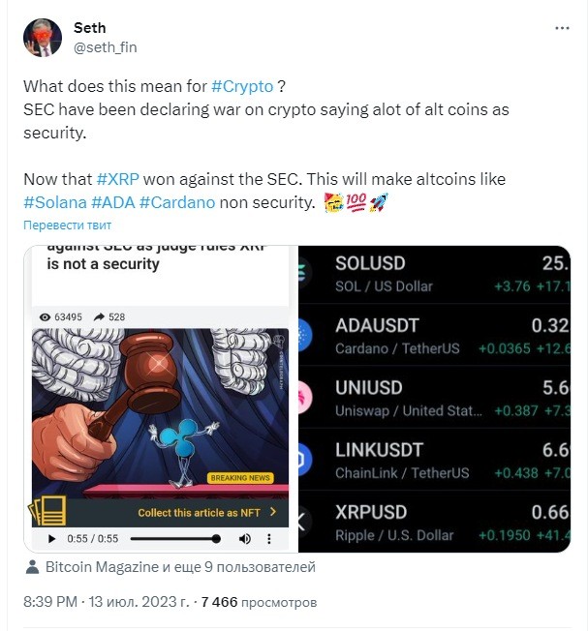Open video's vertical three-dot options menu
This screenshot has height=631, width=588.
pos(269,538)
